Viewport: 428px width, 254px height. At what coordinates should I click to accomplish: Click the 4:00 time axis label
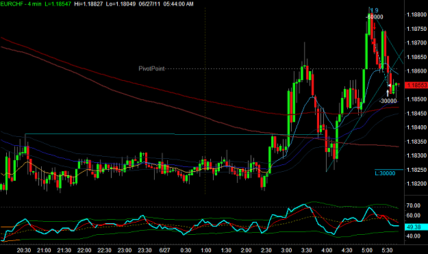click(327, 250)
